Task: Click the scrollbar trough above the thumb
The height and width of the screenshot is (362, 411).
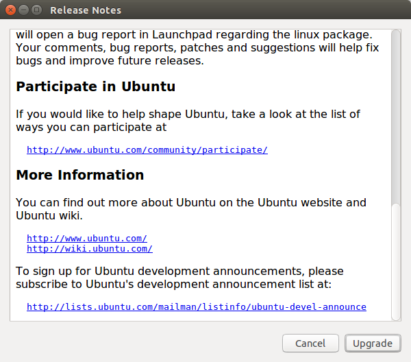Action: point(396,117)
